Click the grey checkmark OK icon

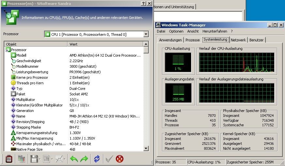109,159
